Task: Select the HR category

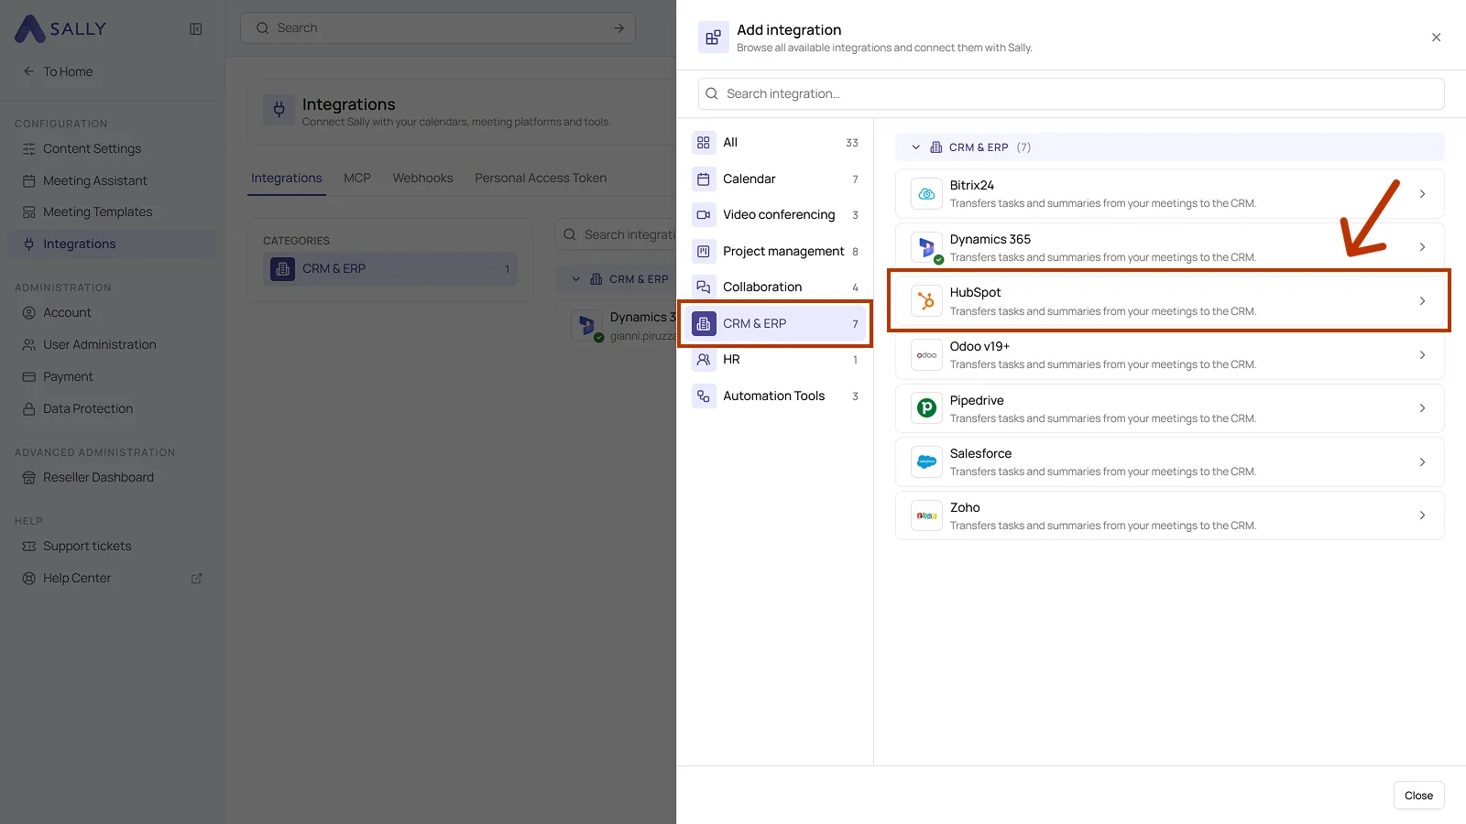Action: [x=775, y=360]
